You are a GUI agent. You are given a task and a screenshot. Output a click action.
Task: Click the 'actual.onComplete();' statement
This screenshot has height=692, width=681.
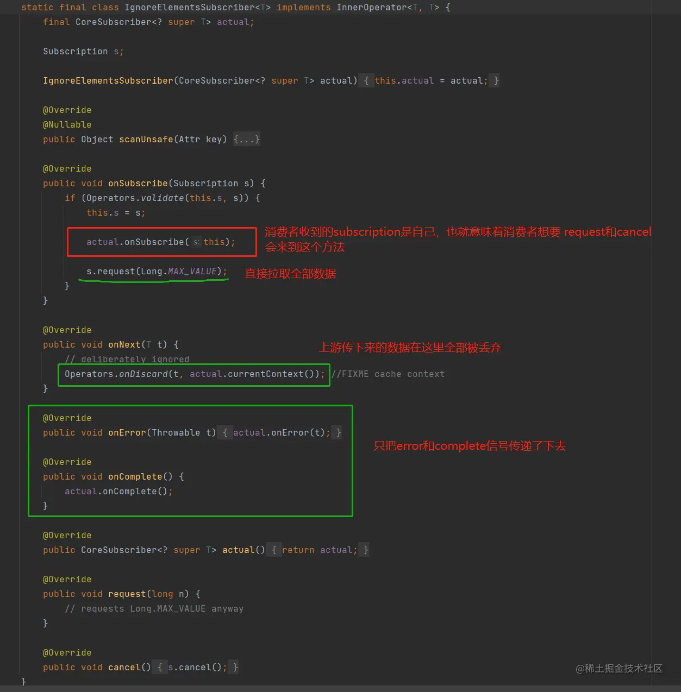(118, 492)
